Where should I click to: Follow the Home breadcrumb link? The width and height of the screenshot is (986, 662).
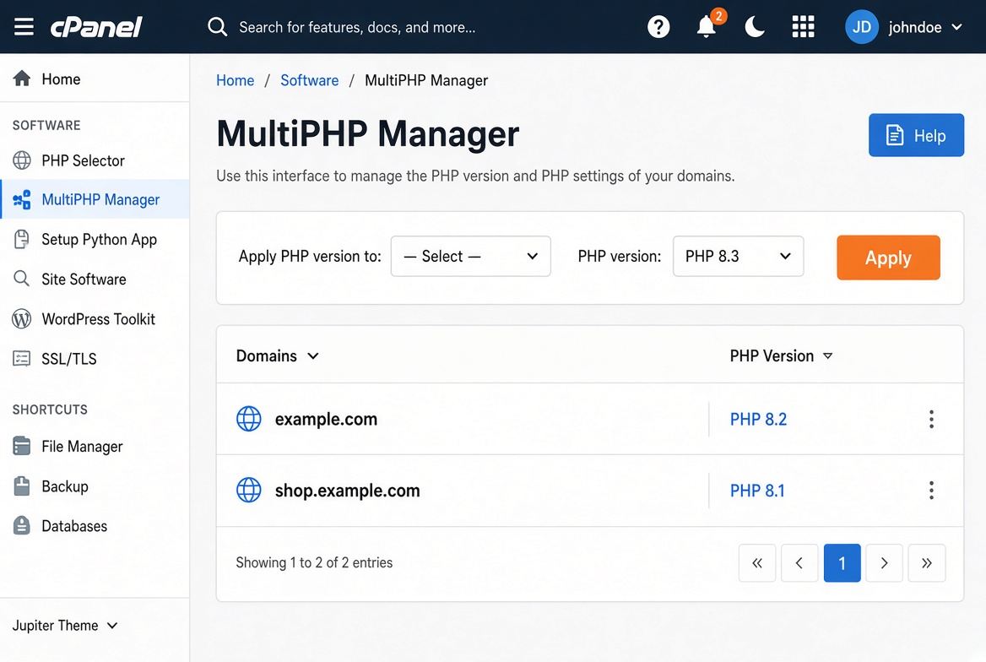[x=236, y=80]
